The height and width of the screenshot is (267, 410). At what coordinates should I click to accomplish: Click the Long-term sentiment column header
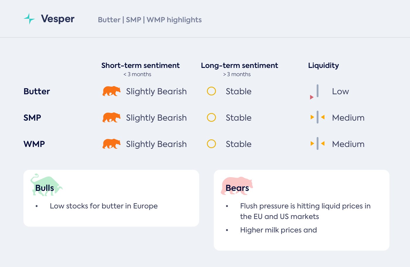(239, 66)
